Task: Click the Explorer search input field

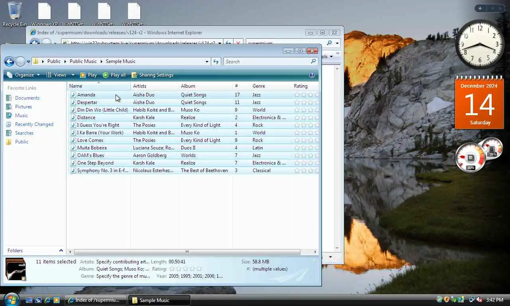Action: 267,61
